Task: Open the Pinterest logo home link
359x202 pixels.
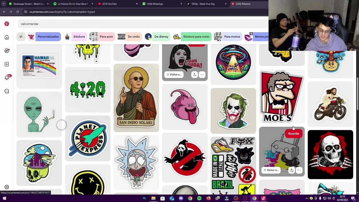Action: pos(7,24)
